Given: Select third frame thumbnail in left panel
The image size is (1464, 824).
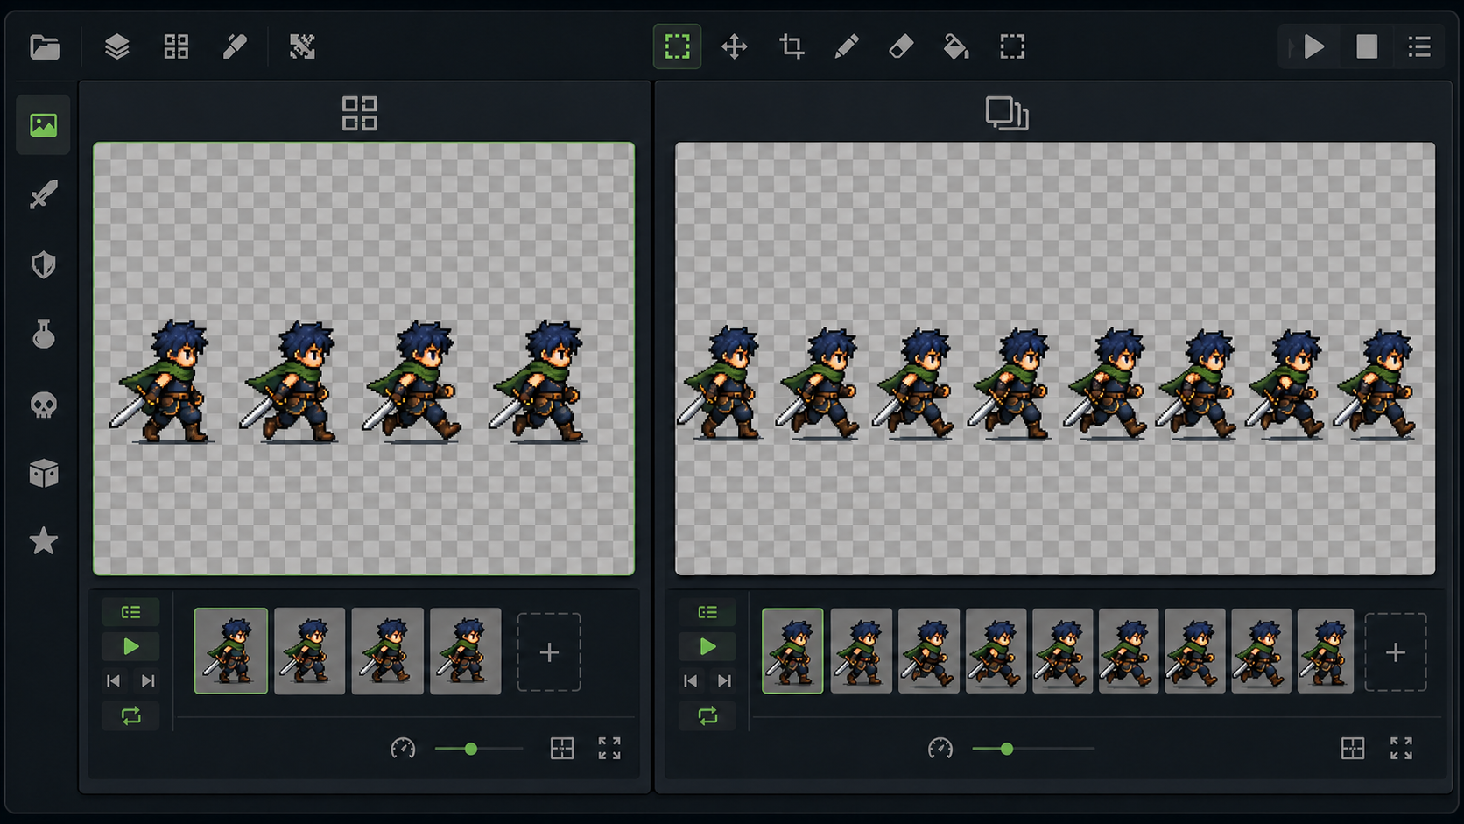Looking at the screenshot, I should tap(388, 651).
